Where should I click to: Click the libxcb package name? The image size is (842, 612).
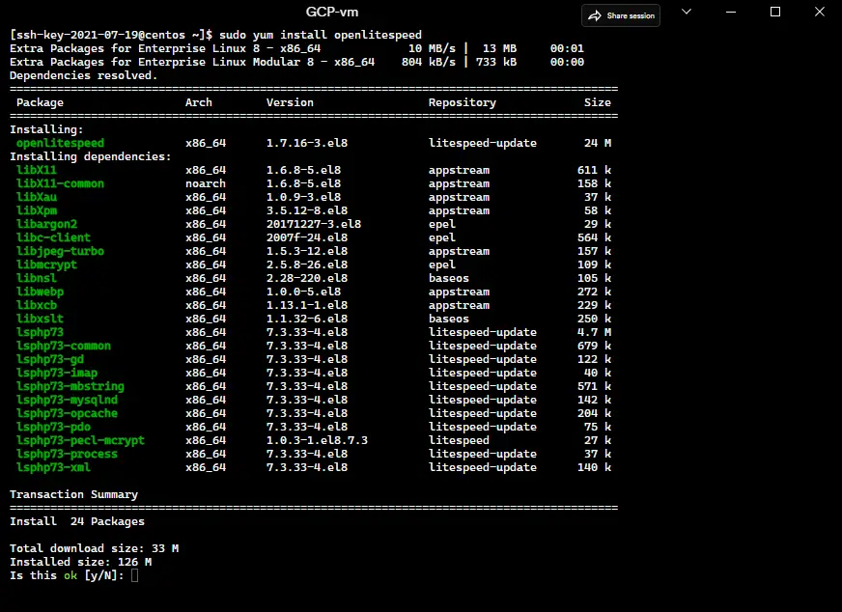click(36, 305)
